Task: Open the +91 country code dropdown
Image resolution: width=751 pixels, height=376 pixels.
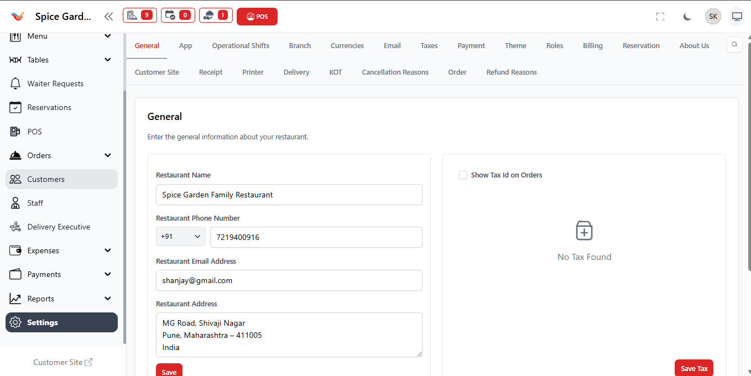Action: 181,236
